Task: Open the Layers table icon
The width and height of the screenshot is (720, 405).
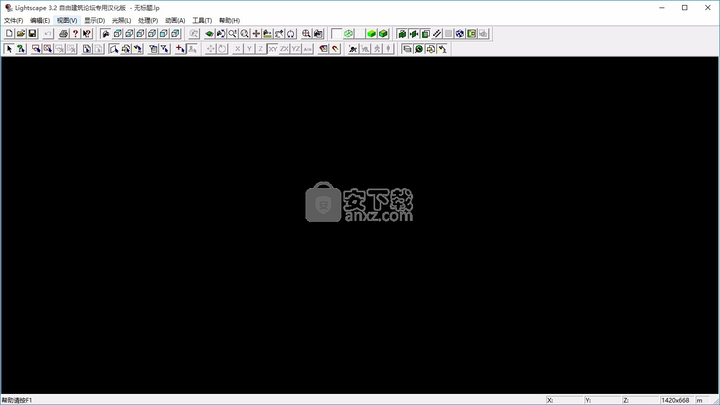Action: click(407, 49)
